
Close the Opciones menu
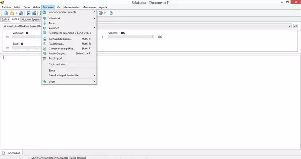coord(48,7)
